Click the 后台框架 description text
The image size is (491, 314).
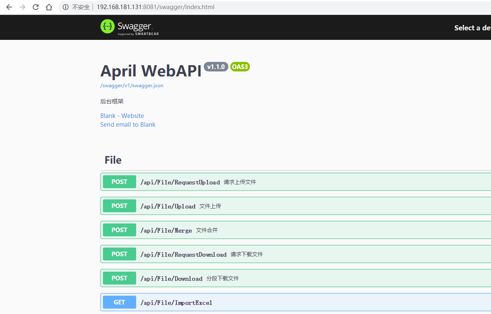[x=112, y=101]
